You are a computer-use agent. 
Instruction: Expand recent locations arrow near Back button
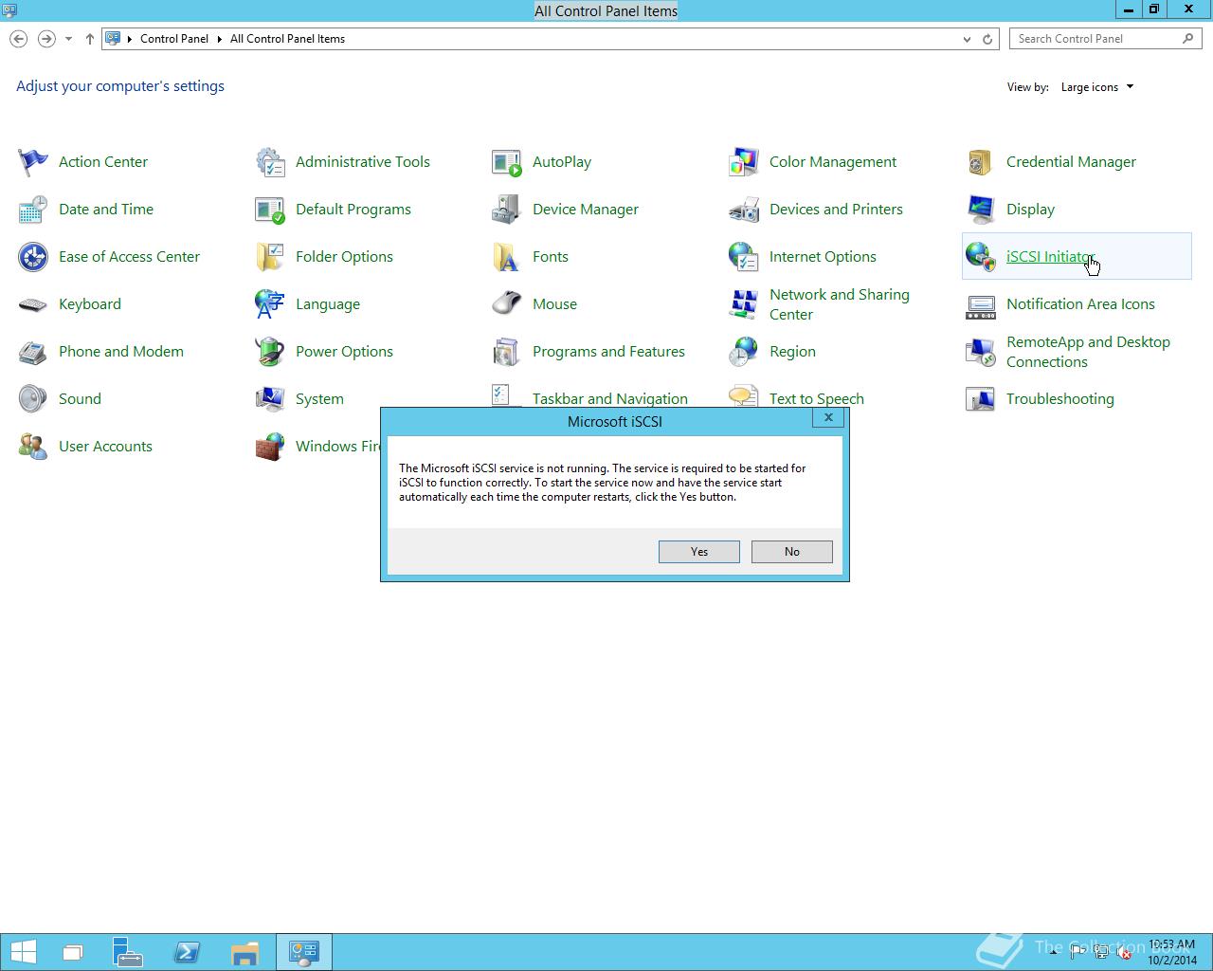(68, 39)
